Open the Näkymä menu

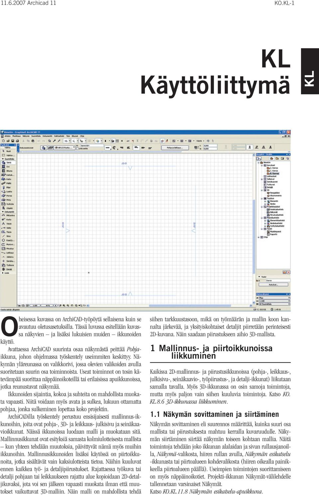(x=26, y=136)
